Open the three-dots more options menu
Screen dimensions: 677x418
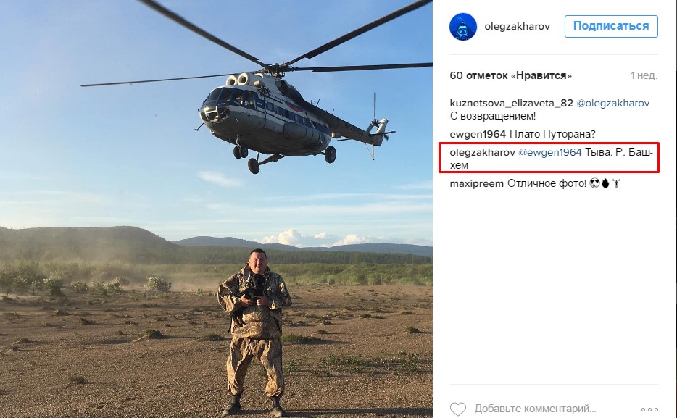click(x=649, y=409)
